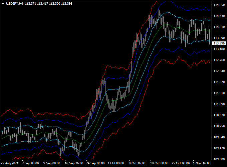The height and width of the screenshot is (167, 227).
Task: Click the 114.010 price axis label
Action: click(219, 27)
